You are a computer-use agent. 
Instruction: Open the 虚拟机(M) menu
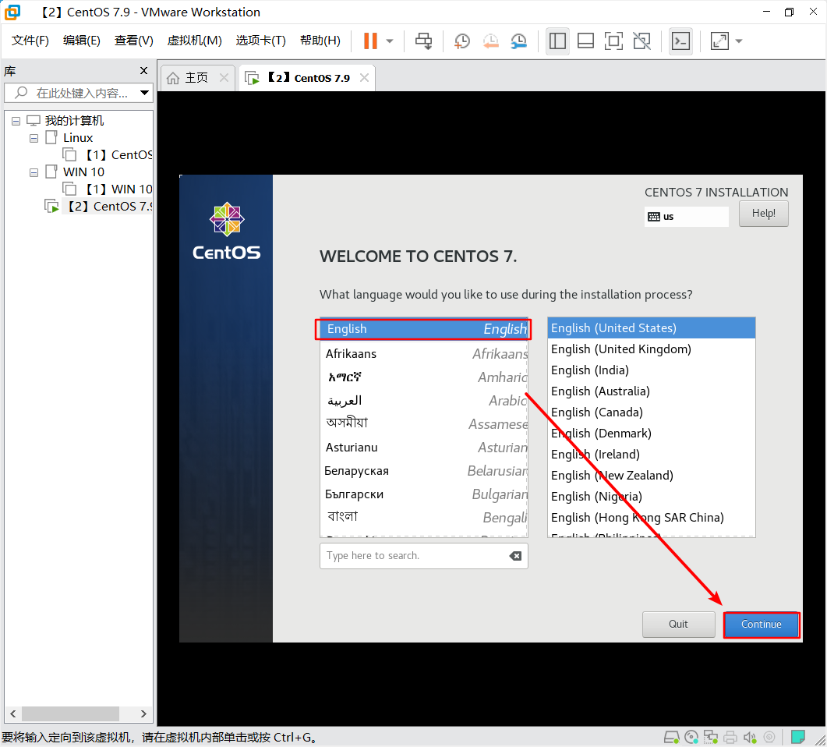click(194, 41)
